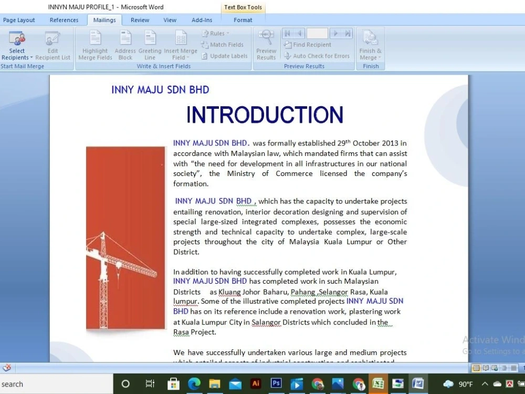The height and width of the screenshot is (394, 525).
Task: Open Mail app from taskbar
Action: pyautogui.click(x=235, y=384)
